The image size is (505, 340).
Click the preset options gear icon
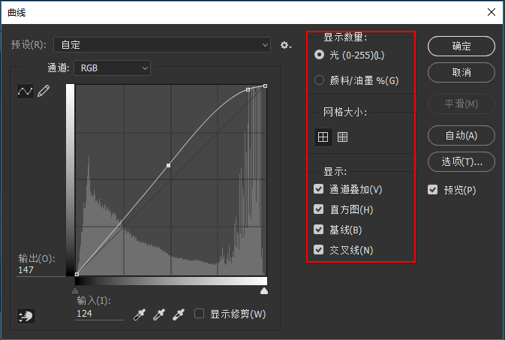coord(285,45)
